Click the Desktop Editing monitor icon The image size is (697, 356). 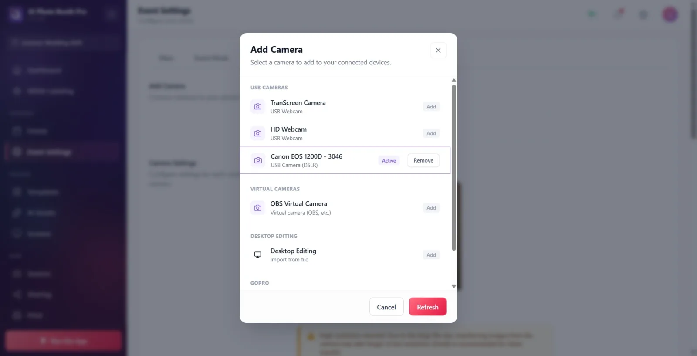click(x=258, y=255)
